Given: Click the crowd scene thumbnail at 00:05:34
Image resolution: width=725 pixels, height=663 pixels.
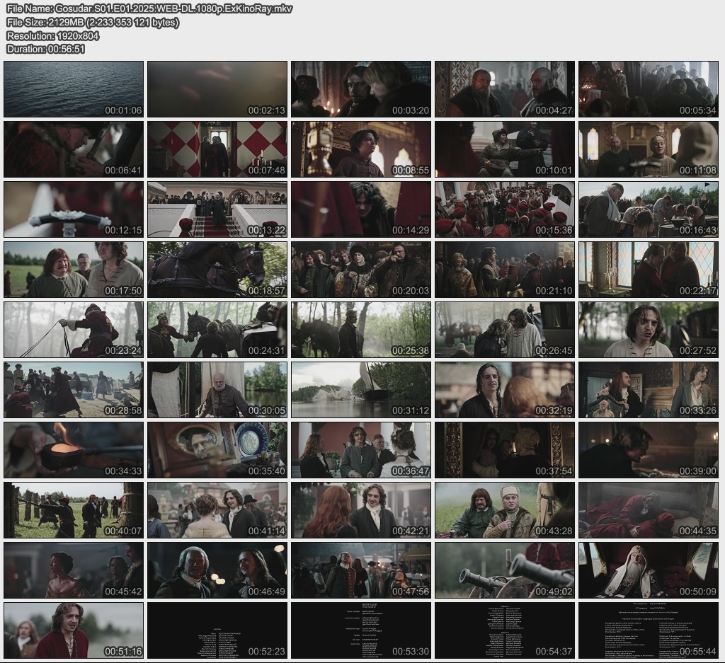Looking at the screenshot, I should click(x=649, y=89).
